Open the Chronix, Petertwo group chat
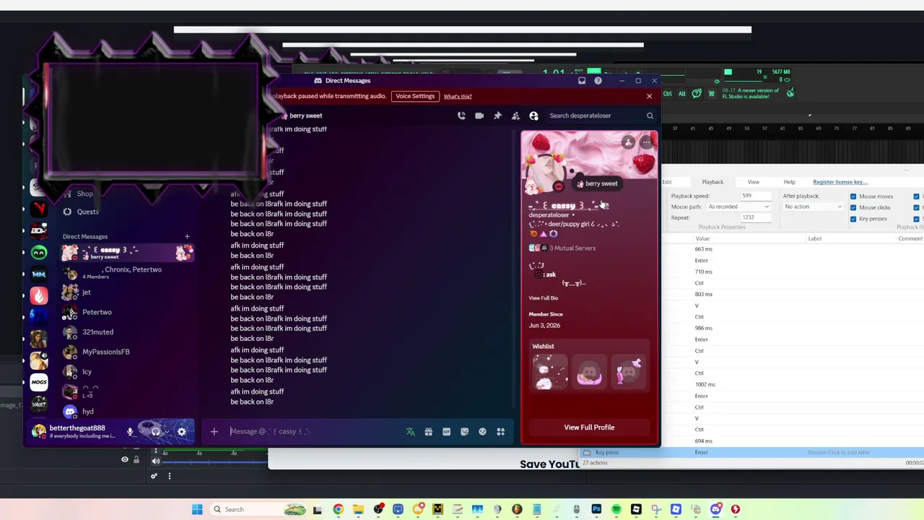The width and height of the screenshot is (924, 520). pyautogui.click(x=128, y=272)
